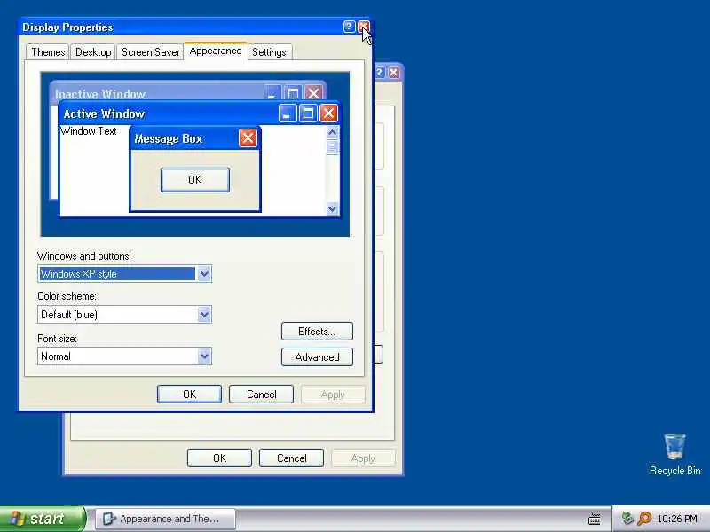Select the Appearance tab
The image size is (710, 532).
pos(216,51)
